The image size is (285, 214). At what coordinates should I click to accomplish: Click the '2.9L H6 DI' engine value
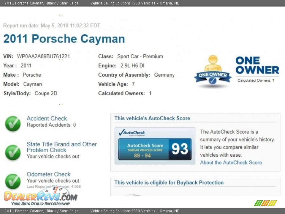(x=132, y=65)
